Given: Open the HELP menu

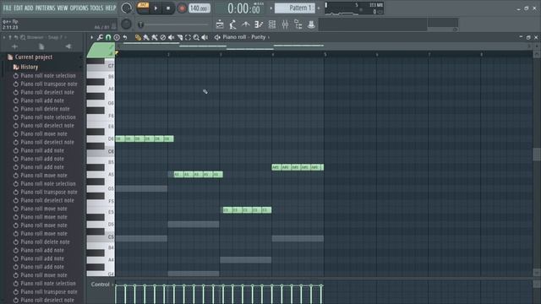Looking at the screenshot, I should 111,8.
